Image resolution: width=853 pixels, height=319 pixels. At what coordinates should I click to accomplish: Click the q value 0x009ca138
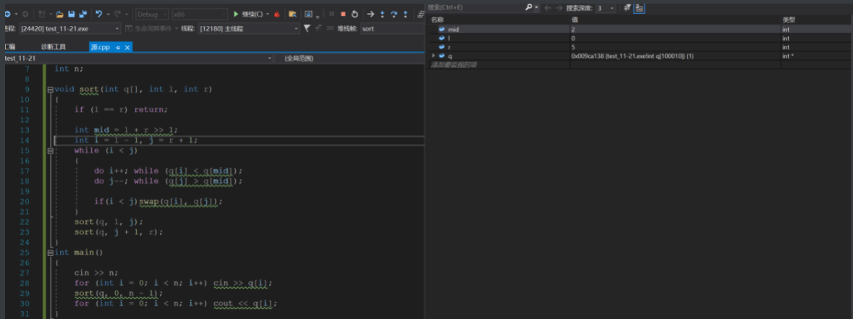[632, 56]
